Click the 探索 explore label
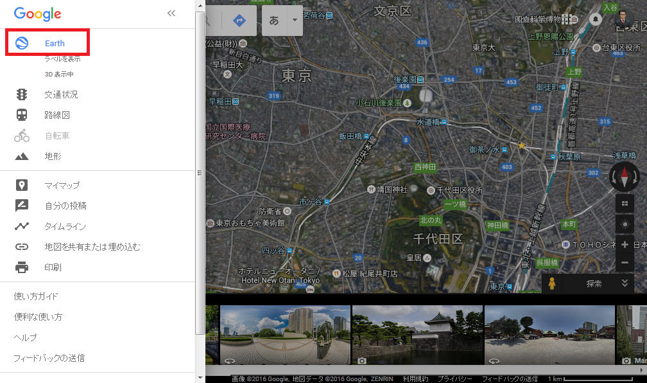 (x=594, y=284)
